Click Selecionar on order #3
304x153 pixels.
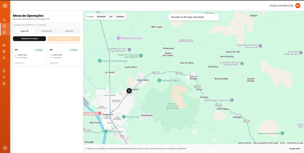(x=54, y=63)
